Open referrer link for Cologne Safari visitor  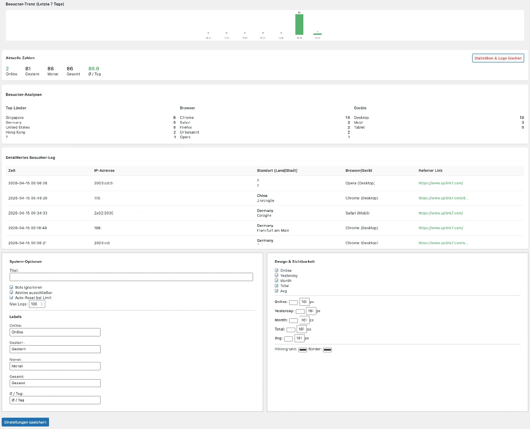pyautogui.click(x=441, y=213)
